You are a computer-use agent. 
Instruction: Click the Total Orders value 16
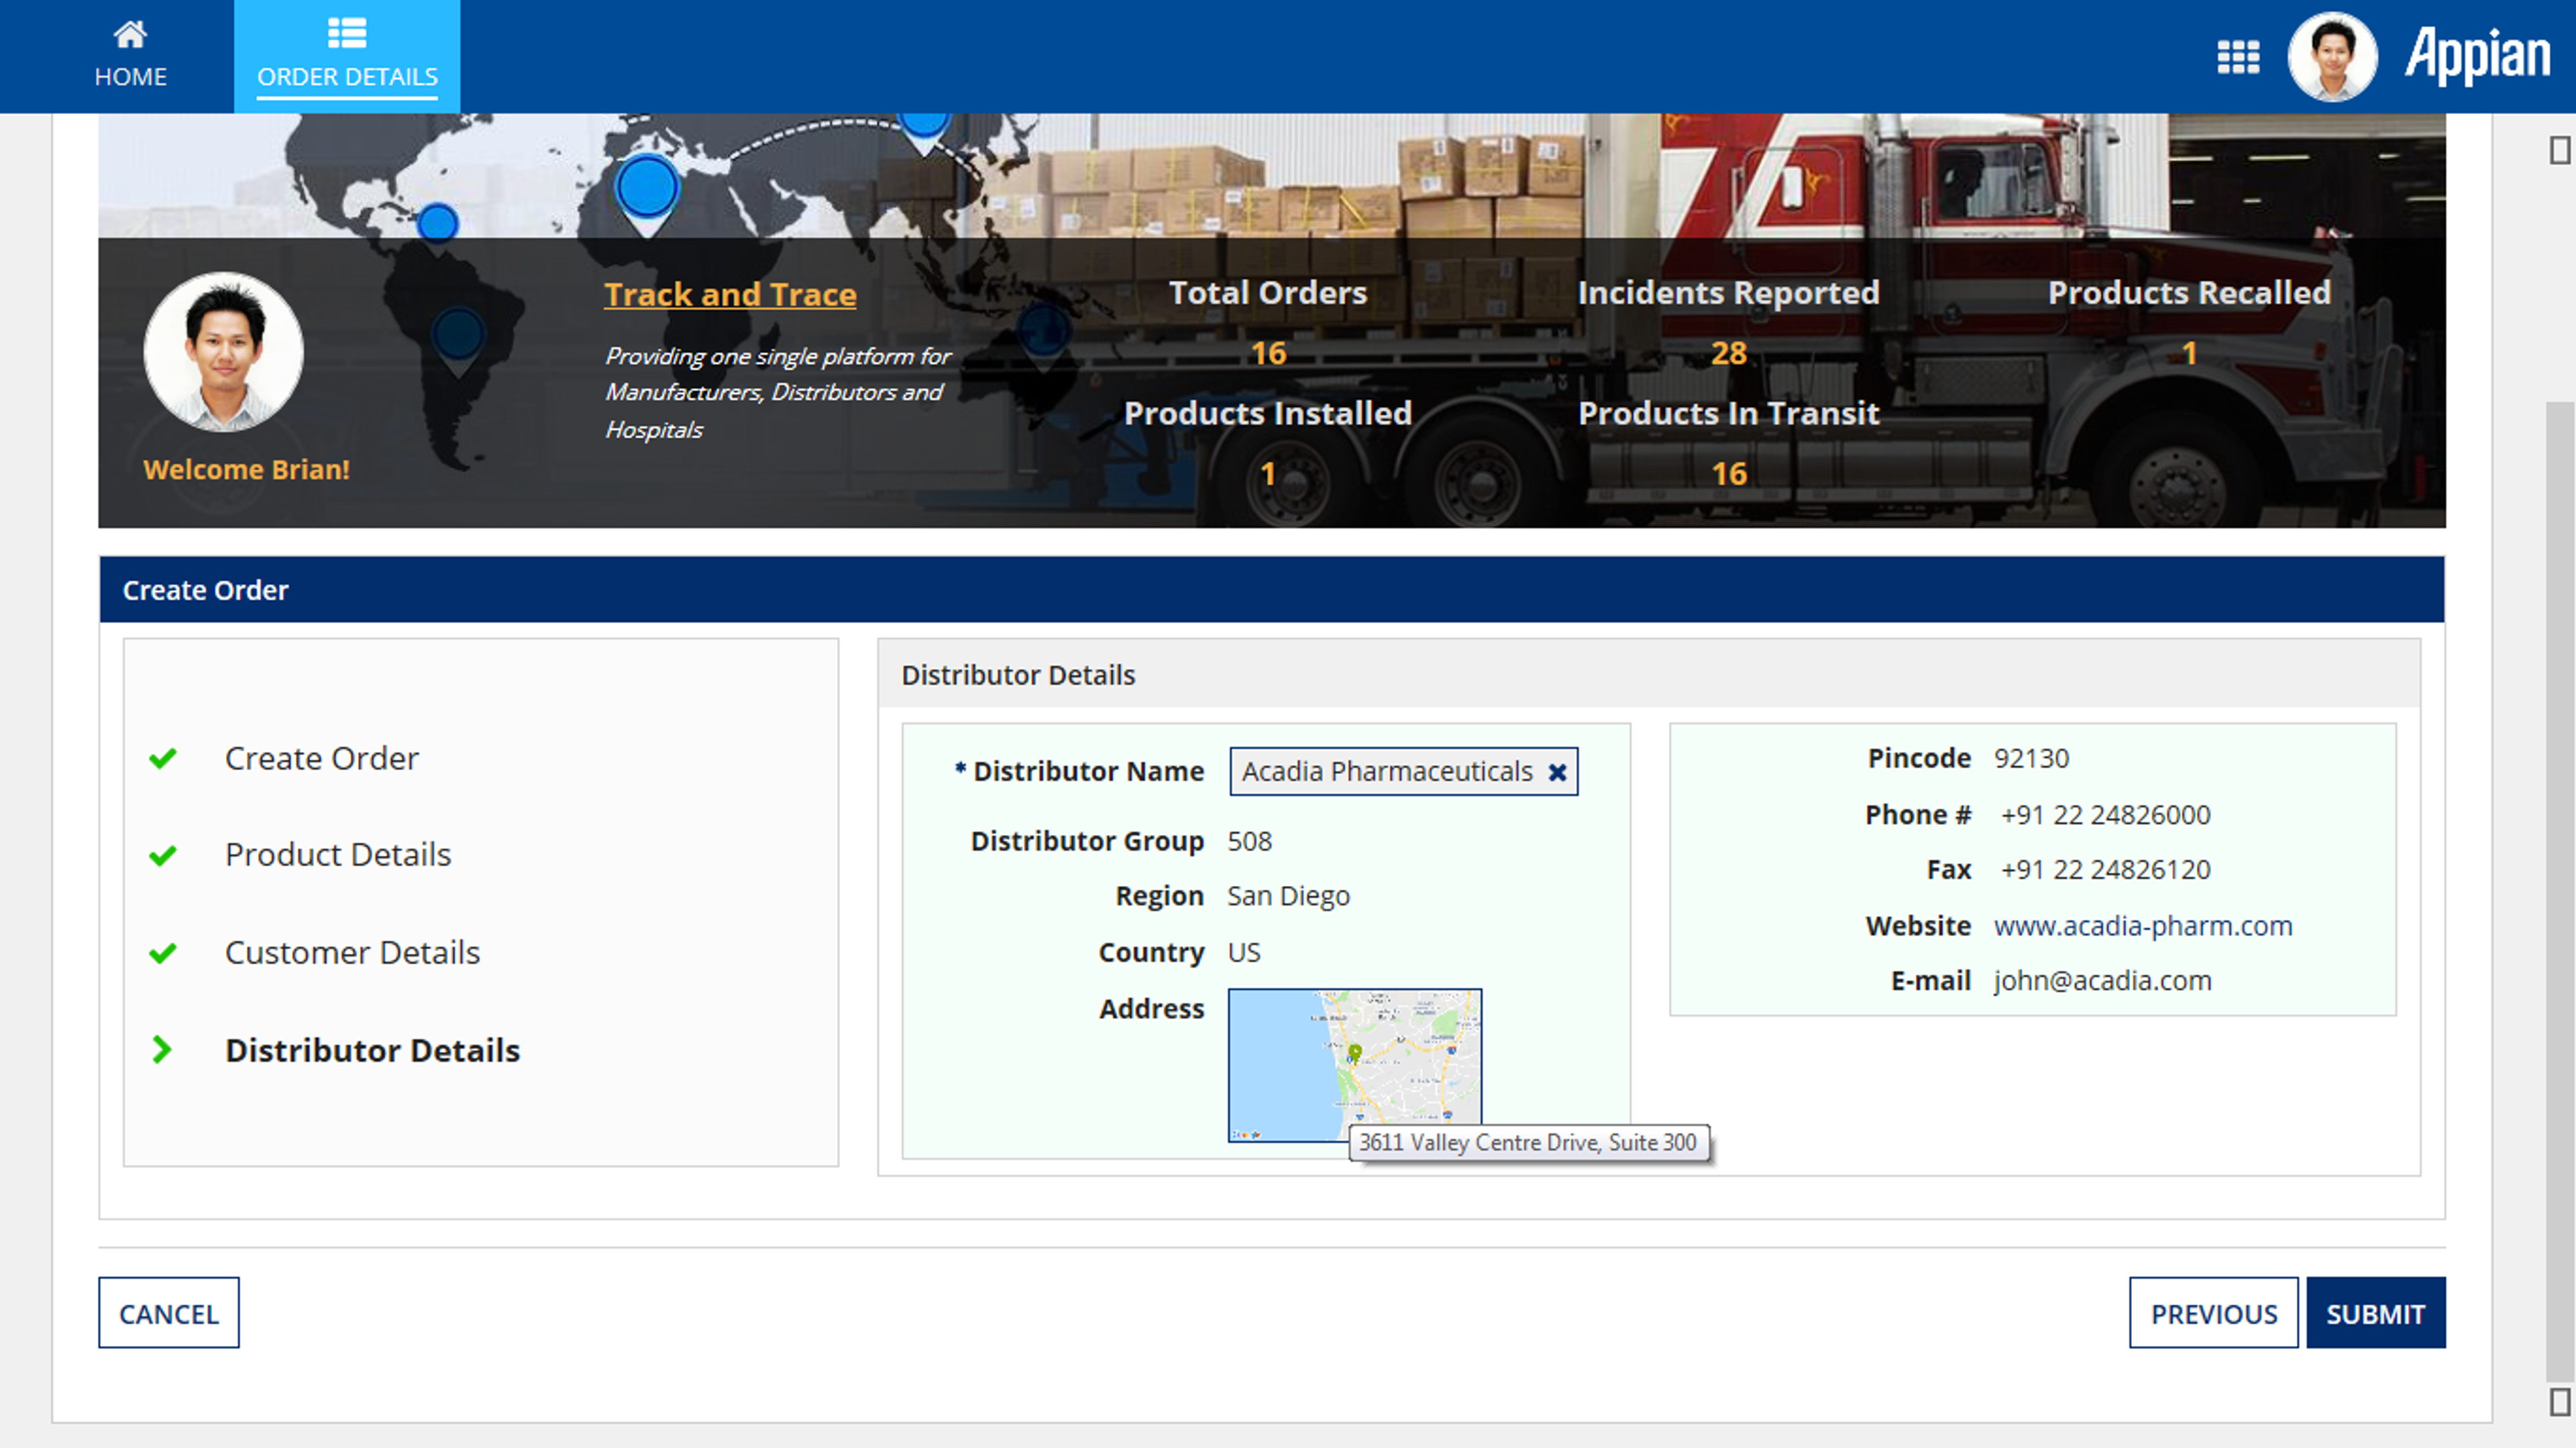click(x=1268, y=353)
